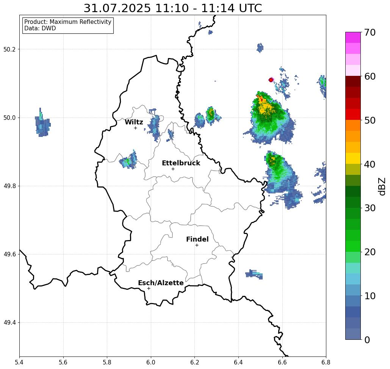Click the Esch/Alzette station label

coord(161,283)
